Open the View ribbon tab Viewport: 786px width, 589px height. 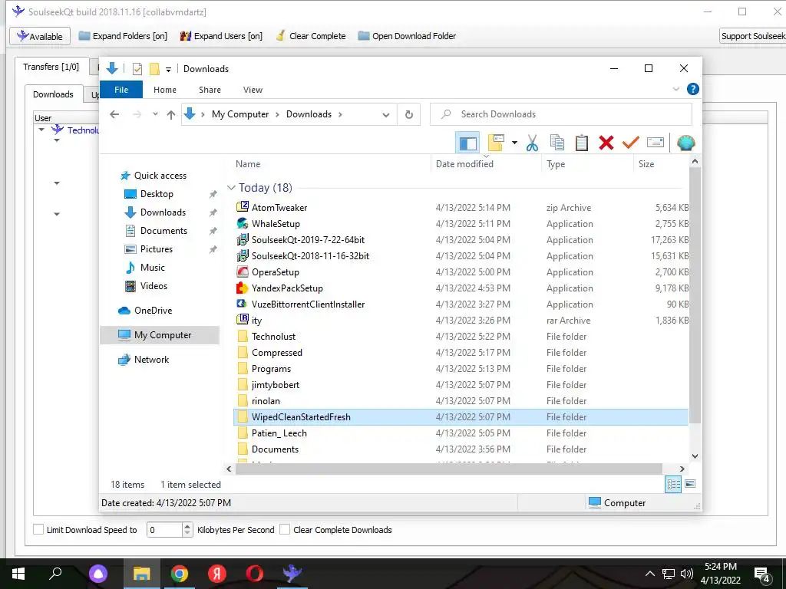tap(253, 90)
